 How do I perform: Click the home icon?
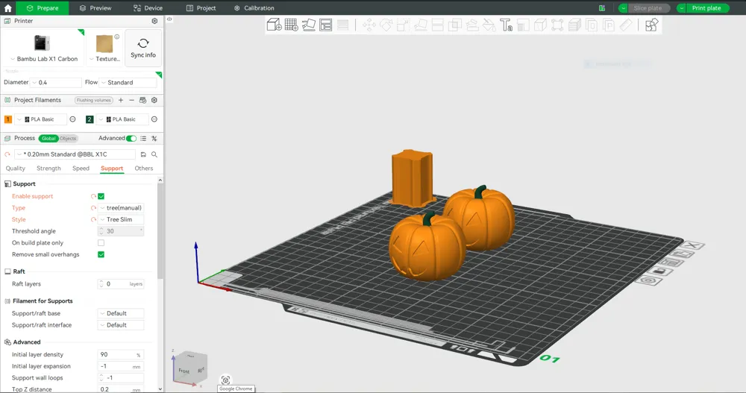7,8
